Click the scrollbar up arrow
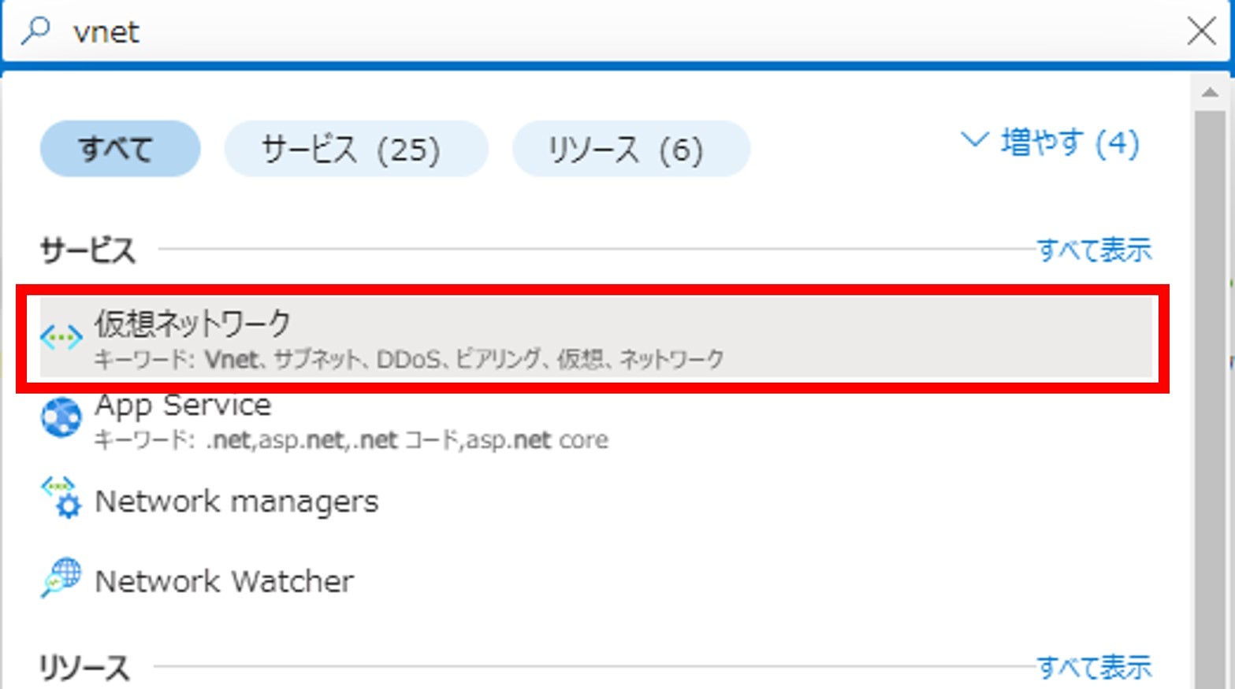This screenshot has height=689, width=1235. coord(1210,93)
